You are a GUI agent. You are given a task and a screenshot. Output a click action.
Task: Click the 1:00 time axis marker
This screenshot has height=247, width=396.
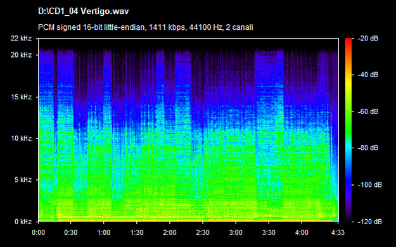pyautogui.click(x=104, y=232)
